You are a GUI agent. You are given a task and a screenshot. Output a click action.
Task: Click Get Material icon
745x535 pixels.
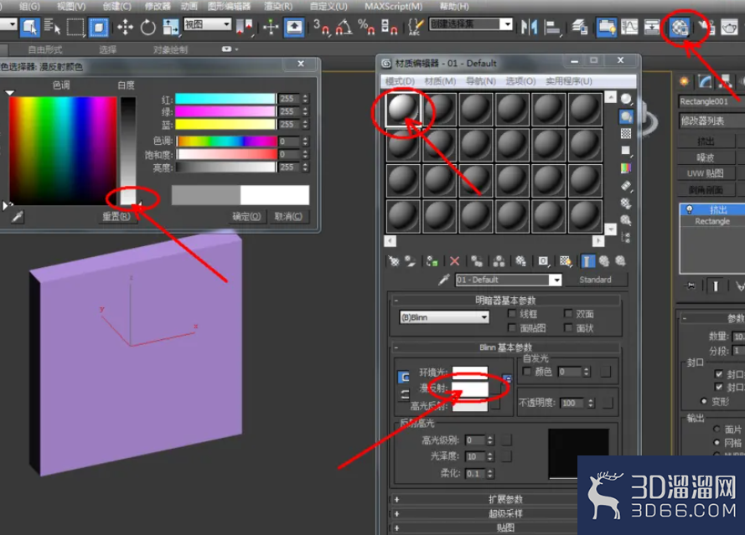click(x=393, y=260)
